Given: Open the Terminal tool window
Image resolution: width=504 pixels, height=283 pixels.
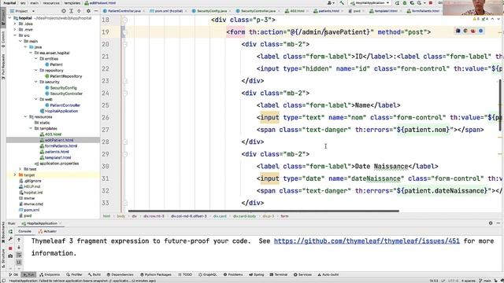Looking at the screenshot, I should [279, 274].
